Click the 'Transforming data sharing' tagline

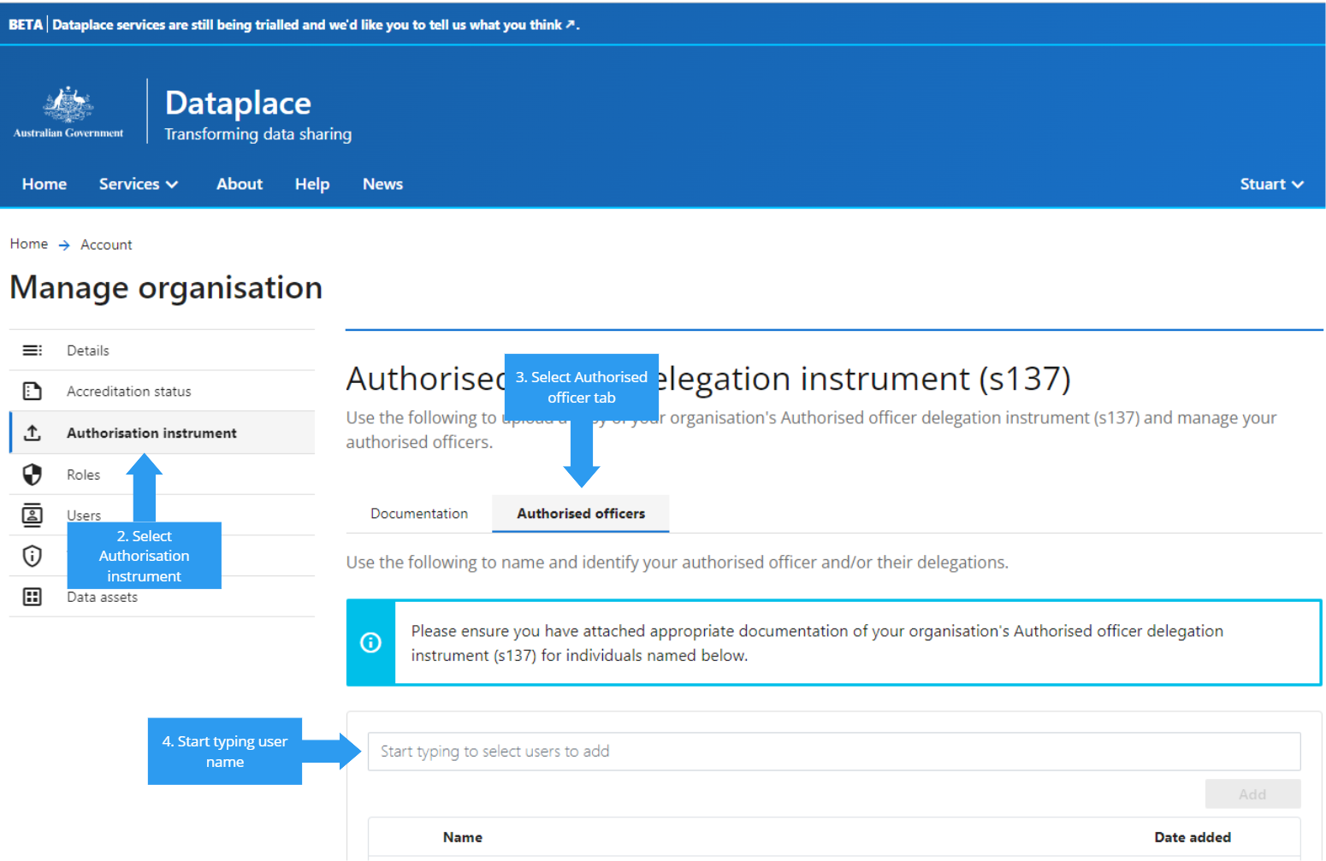coord(258,134)
